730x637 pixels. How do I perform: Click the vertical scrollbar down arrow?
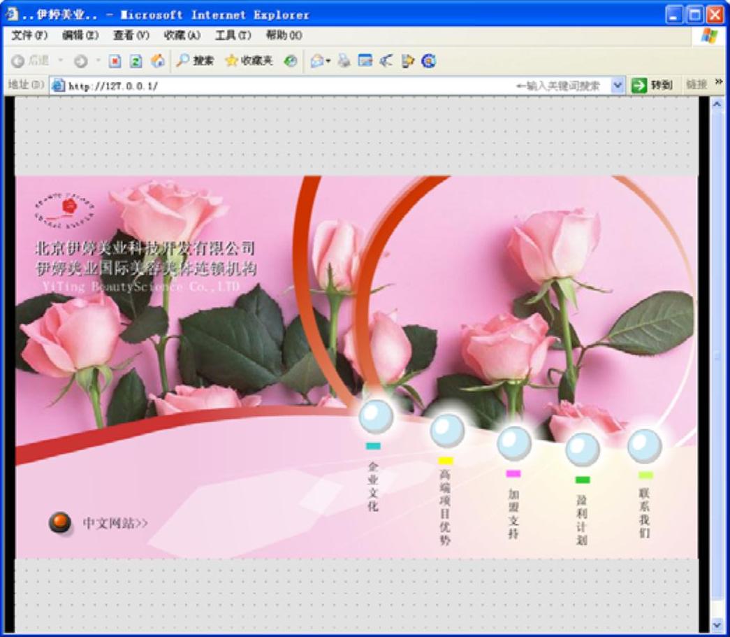click(x=717, y=624)
